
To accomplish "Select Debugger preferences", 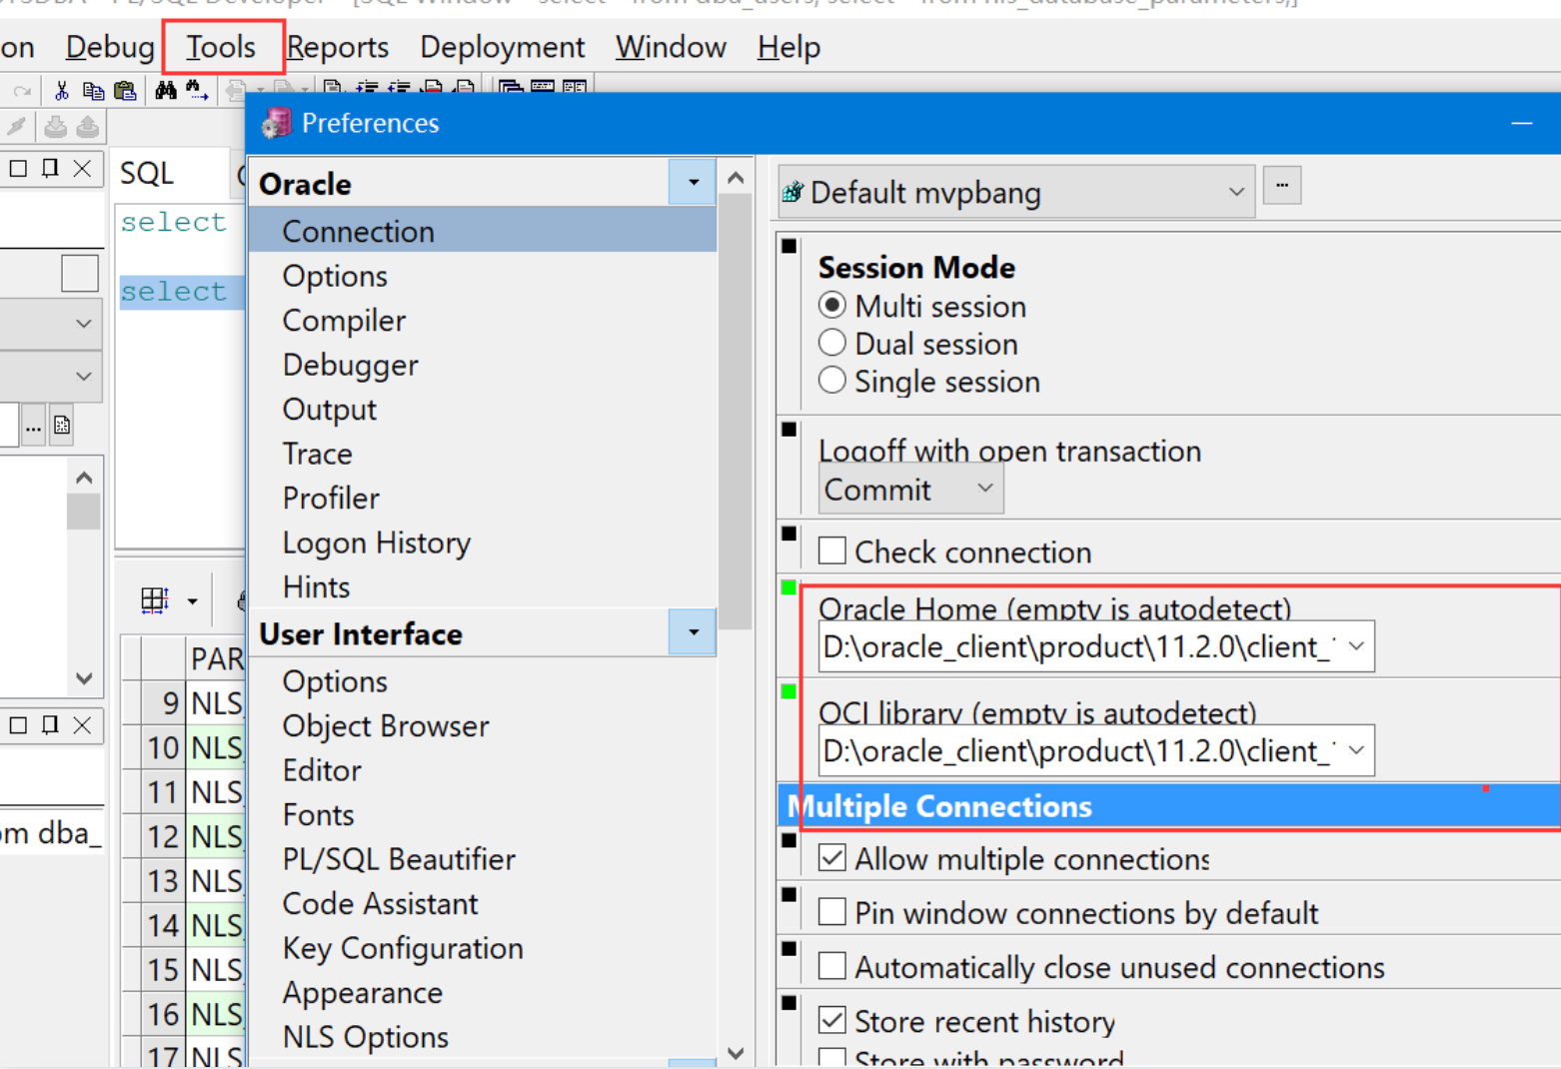I will [350, 365].
